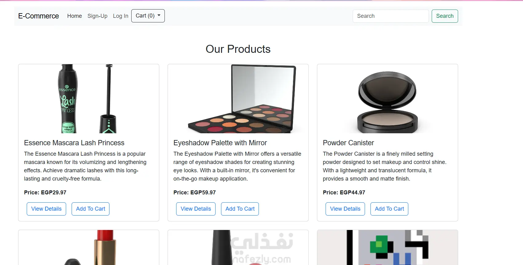
Task: Go to the Home page
Action: 74,16
